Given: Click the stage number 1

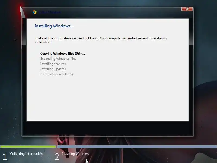Looking at the screenshot, I should 5,157.
